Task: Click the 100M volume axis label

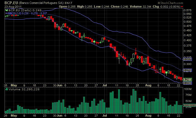Action: pyautogui.click(x=188, y=89)
